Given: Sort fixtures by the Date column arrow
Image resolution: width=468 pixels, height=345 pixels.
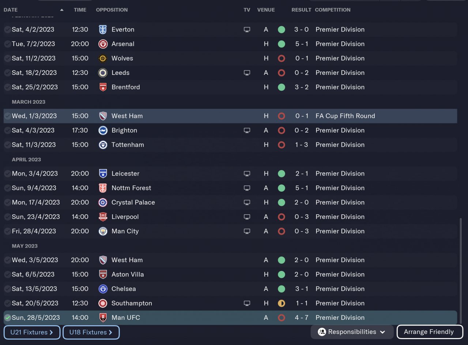Looking at the screenshot, I should [x=61, y=10].
